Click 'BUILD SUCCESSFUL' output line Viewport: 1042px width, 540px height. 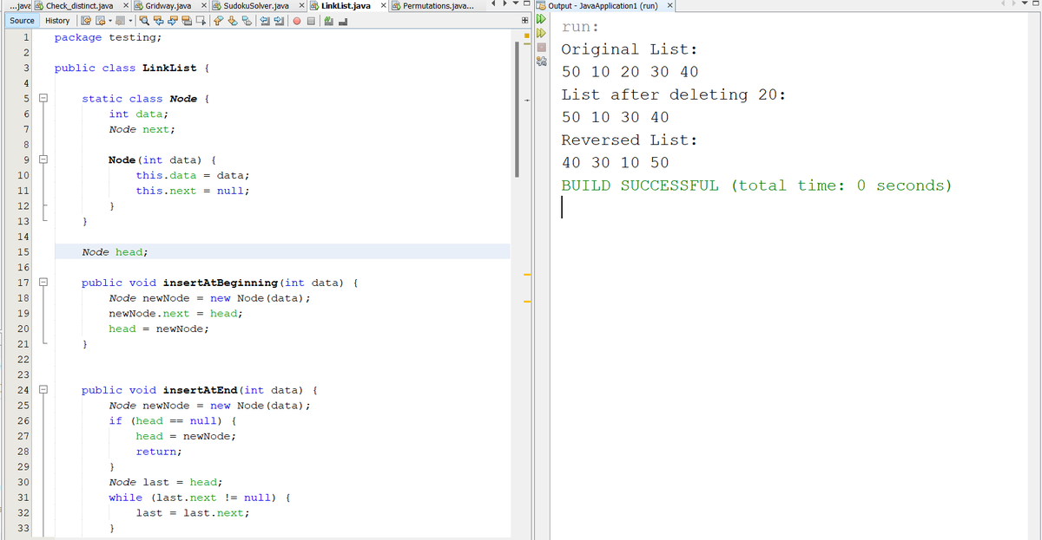click(756, 185)
